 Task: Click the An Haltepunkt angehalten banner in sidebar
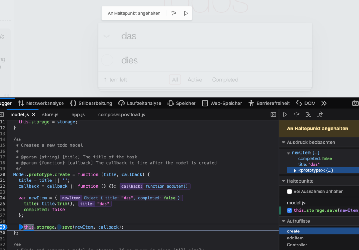pos(319,129)
